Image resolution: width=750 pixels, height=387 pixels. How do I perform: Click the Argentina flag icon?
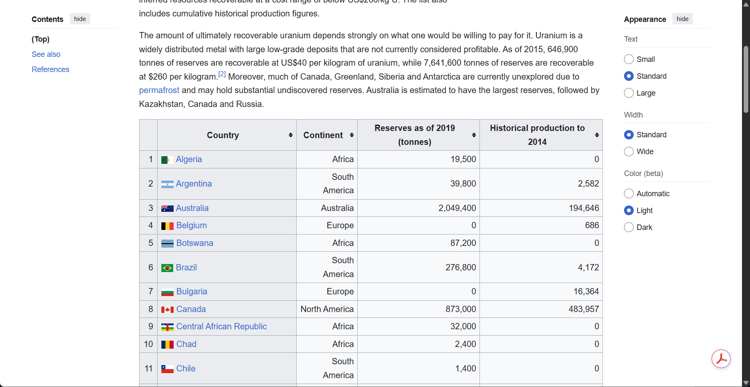(167, 184)
